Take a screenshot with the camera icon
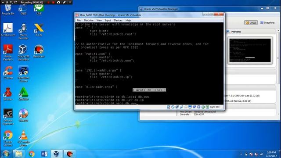 pyautogui.click(x=58, y=2)
